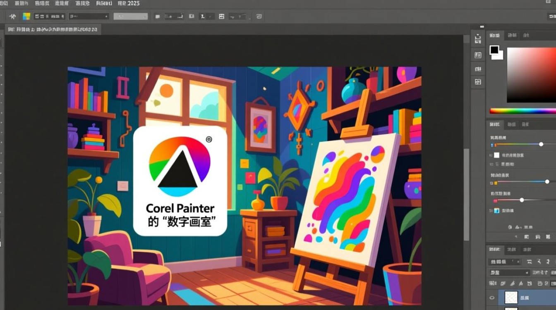Viewport: 556px width, 310px height.
Task: Click the second tab label in the Layers panel group
Action: 512,249
